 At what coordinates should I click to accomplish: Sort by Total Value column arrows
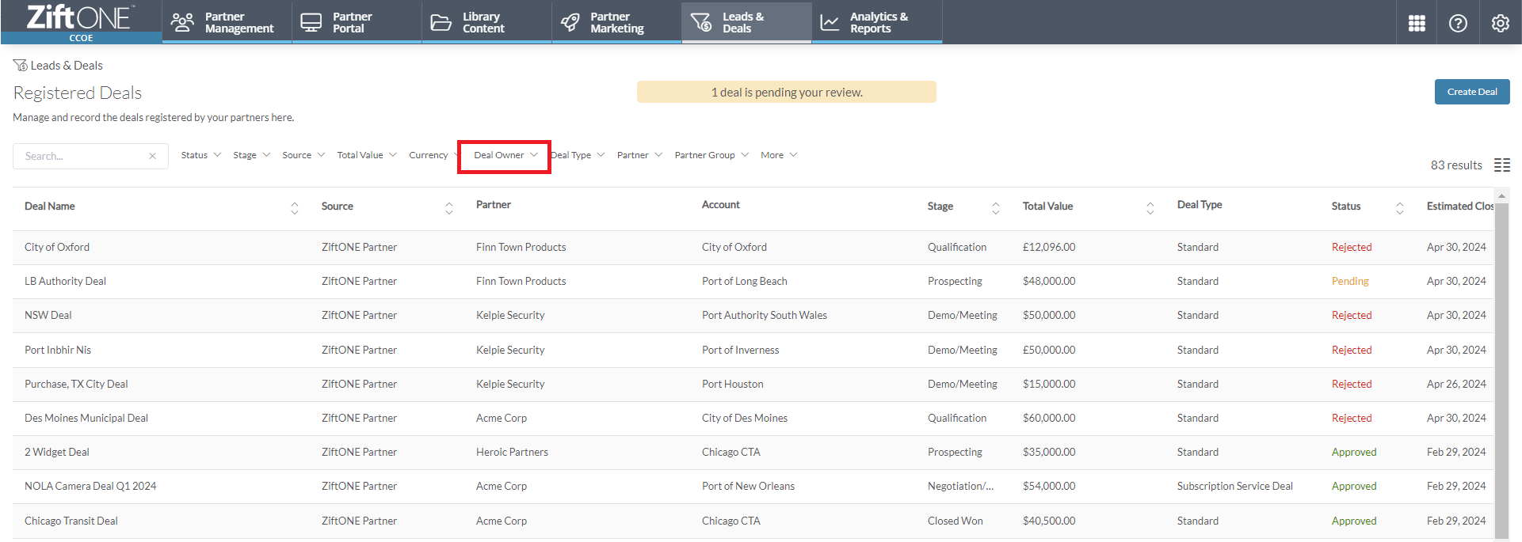pyautogui.click(x=1150, y=207)
